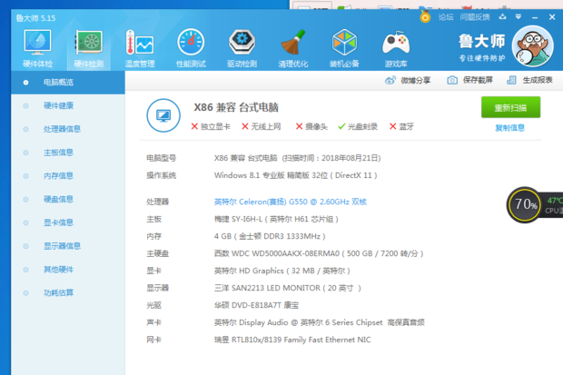Screen dimensions: 563x375
Task: Click the 摄像头 status indicator
Action: (311, 126)
